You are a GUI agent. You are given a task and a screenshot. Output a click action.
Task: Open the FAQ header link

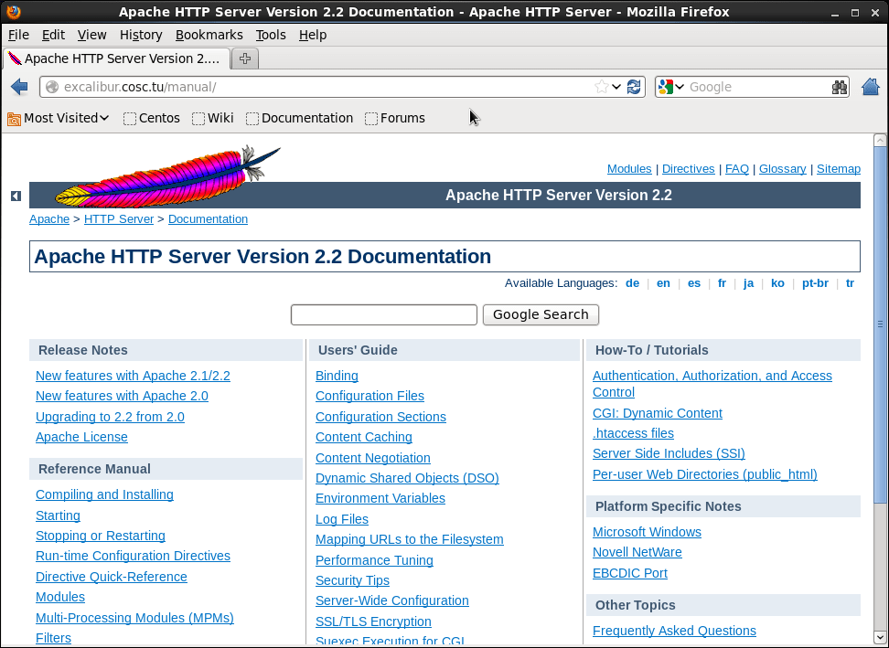click(x=737, y=169)
